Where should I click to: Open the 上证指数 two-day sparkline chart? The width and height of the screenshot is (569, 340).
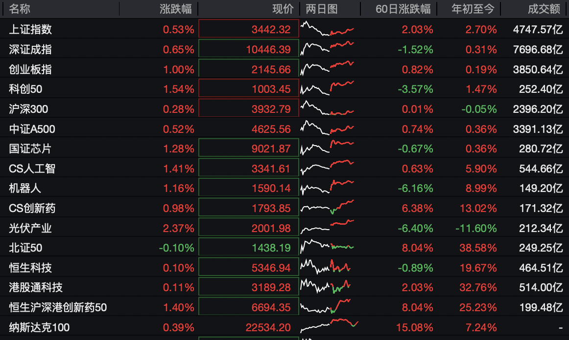point(327,29)
